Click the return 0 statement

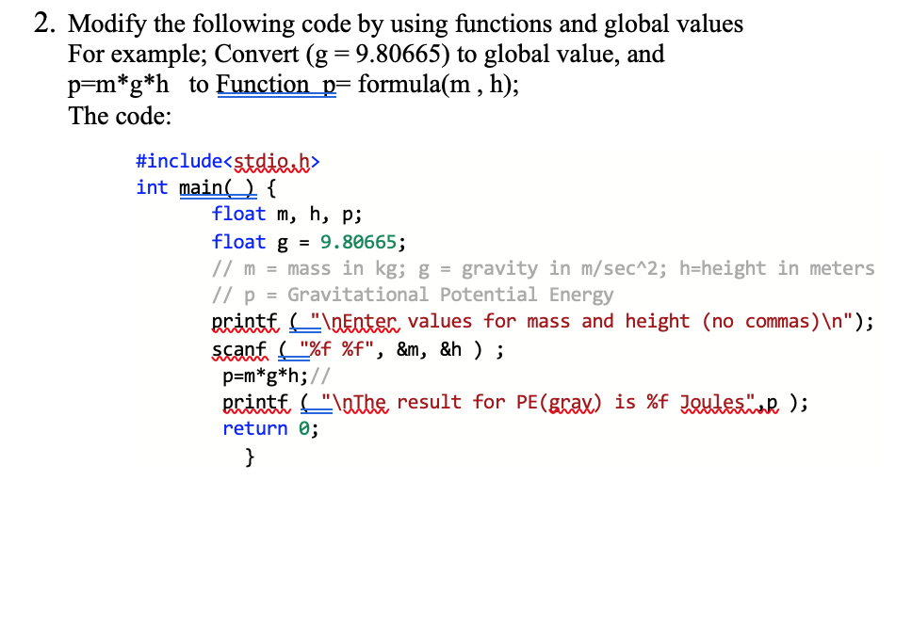coord(269,428)
